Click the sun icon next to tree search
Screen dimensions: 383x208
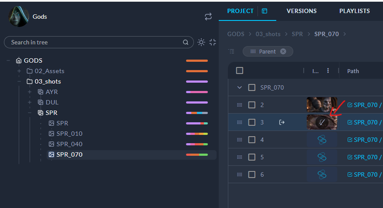[201, 42]
